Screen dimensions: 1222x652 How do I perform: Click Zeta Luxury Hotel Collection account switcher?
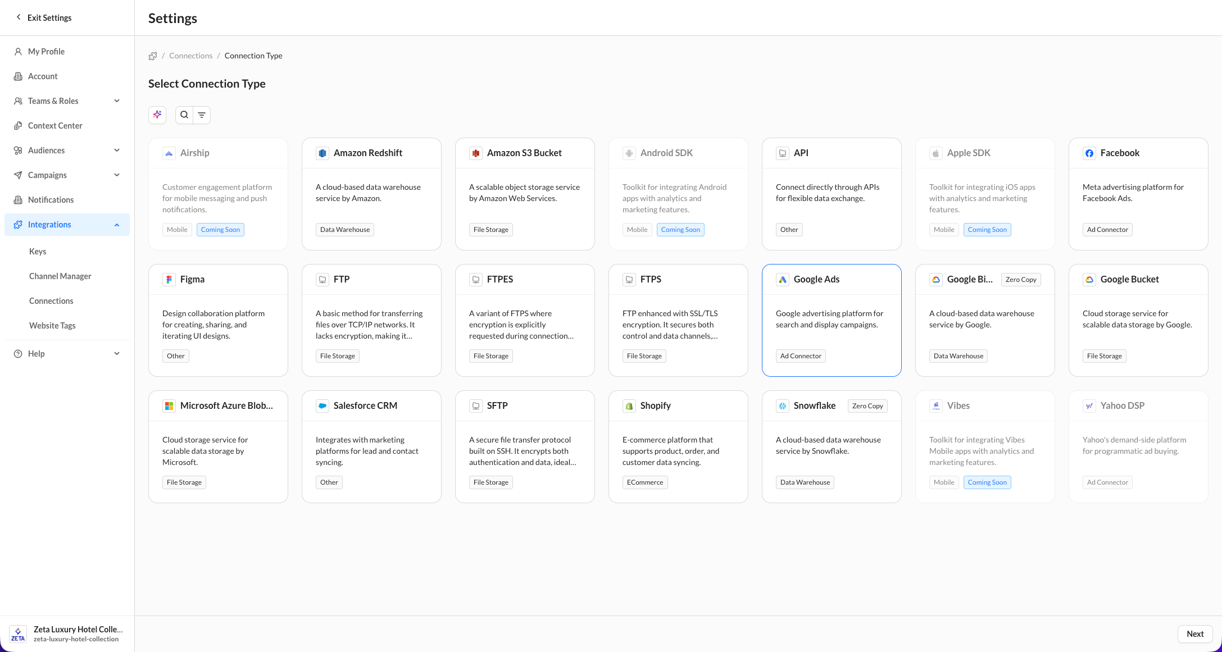point(67,634)
